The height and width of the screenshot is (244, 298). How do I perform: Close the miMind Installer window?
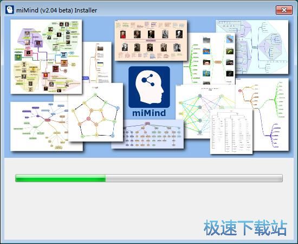click(284, 10)
